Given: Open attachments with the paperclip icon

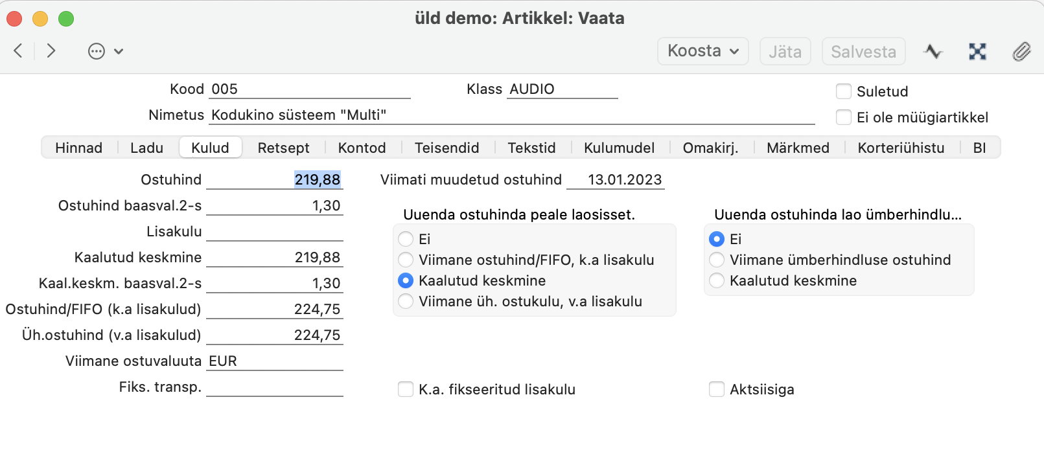Looking at the screenshot, I should [1021, 51].
